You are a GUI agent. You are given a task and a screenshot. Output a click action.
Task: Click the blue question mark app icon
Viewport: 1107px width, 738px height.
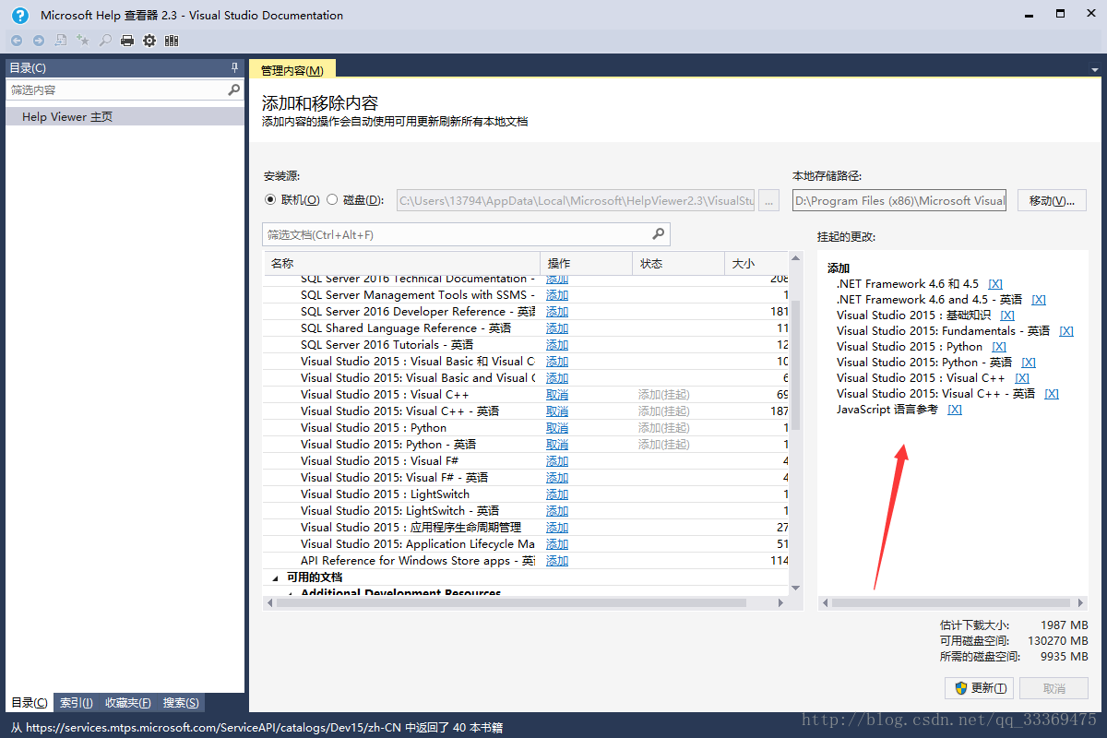[x=20, y=15]
